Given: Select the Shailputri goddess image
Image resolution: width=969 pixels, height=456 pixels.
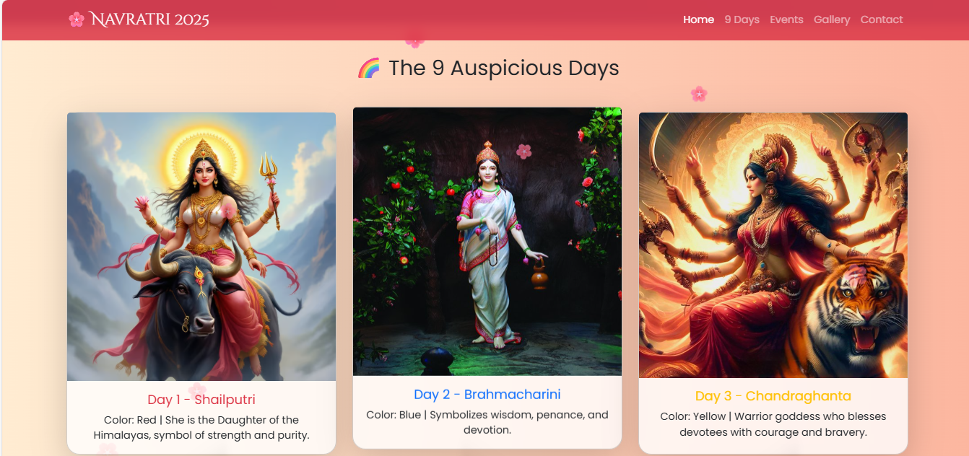Looking at the screenshot, I should 201,247.
